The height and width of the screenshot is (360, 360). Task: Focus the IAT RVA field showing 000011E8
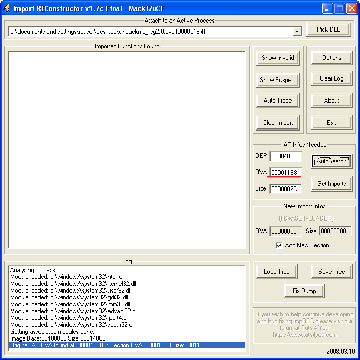[x=286, y=173]
